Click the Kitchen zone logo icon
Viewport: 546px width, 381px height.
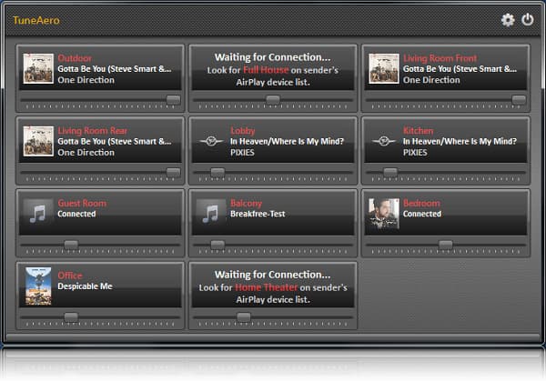point(384,141)
